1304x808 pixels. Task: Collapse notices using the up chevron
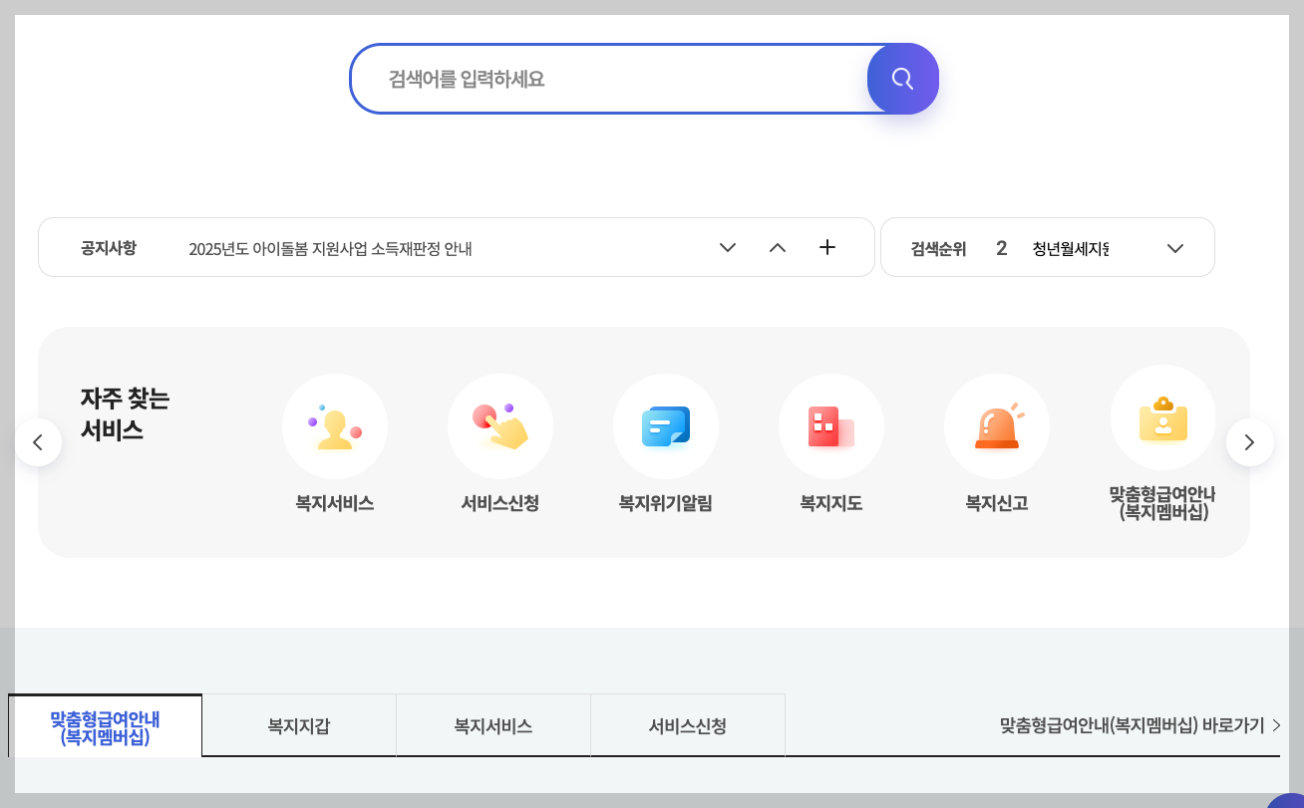(x=778, y=247)
